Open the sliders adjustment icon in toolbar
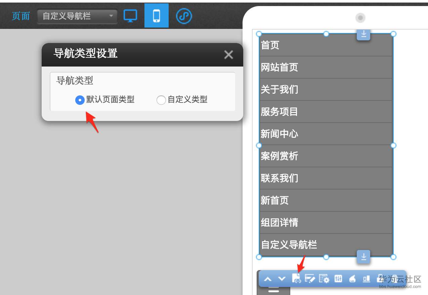 [x=338, y=279]
